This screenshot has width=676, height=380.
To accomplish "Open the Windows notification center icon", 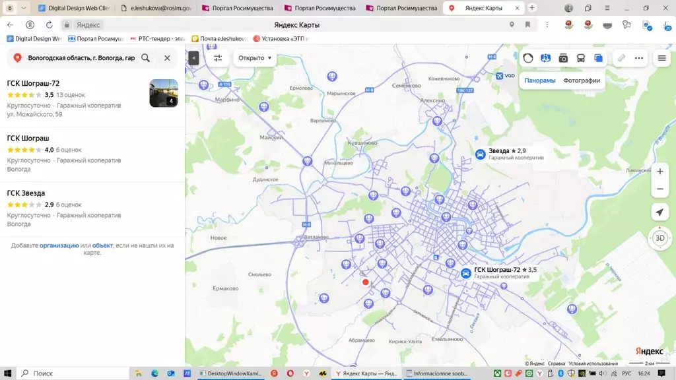I will 661,373.
